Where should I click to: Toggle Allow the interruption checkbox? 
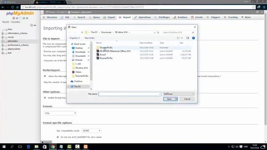[x=45, y=76]
